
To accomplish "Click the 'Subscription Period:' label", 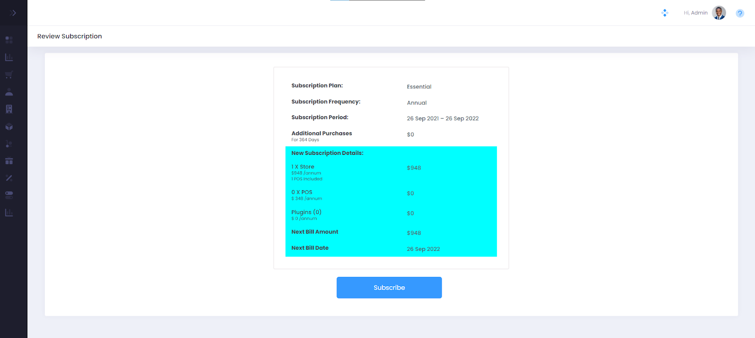I will click(x=320, y=117).
